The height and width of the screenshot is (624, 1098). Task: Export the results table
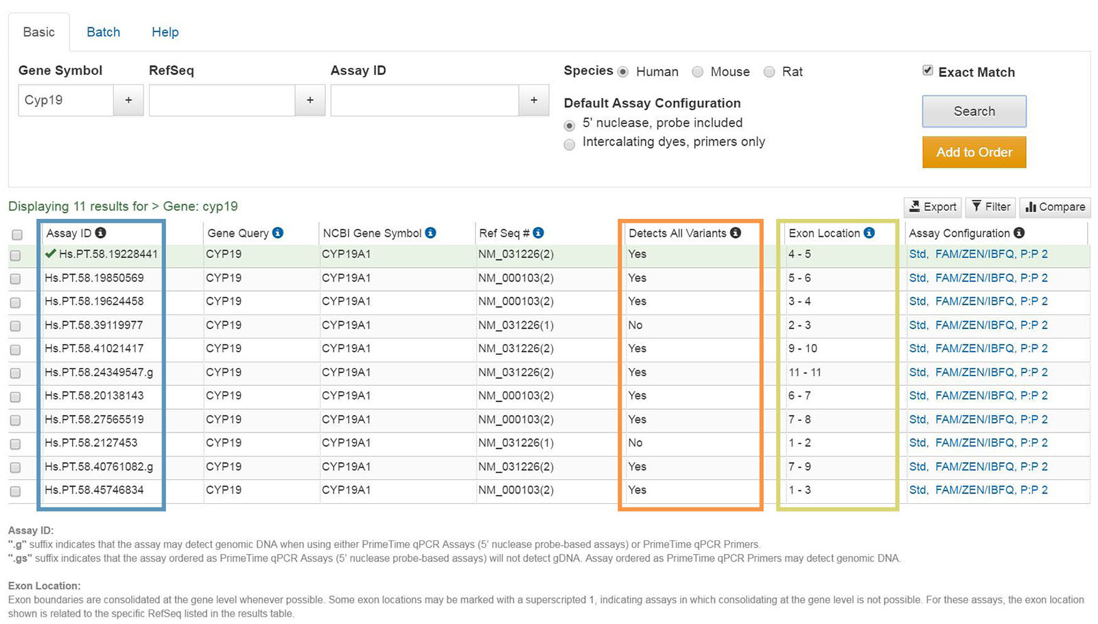coord(932,207)
